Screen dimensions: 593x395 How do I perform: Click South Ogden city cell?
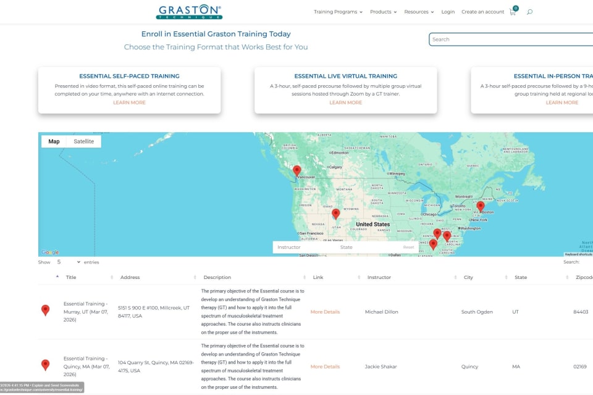point(477,312)
